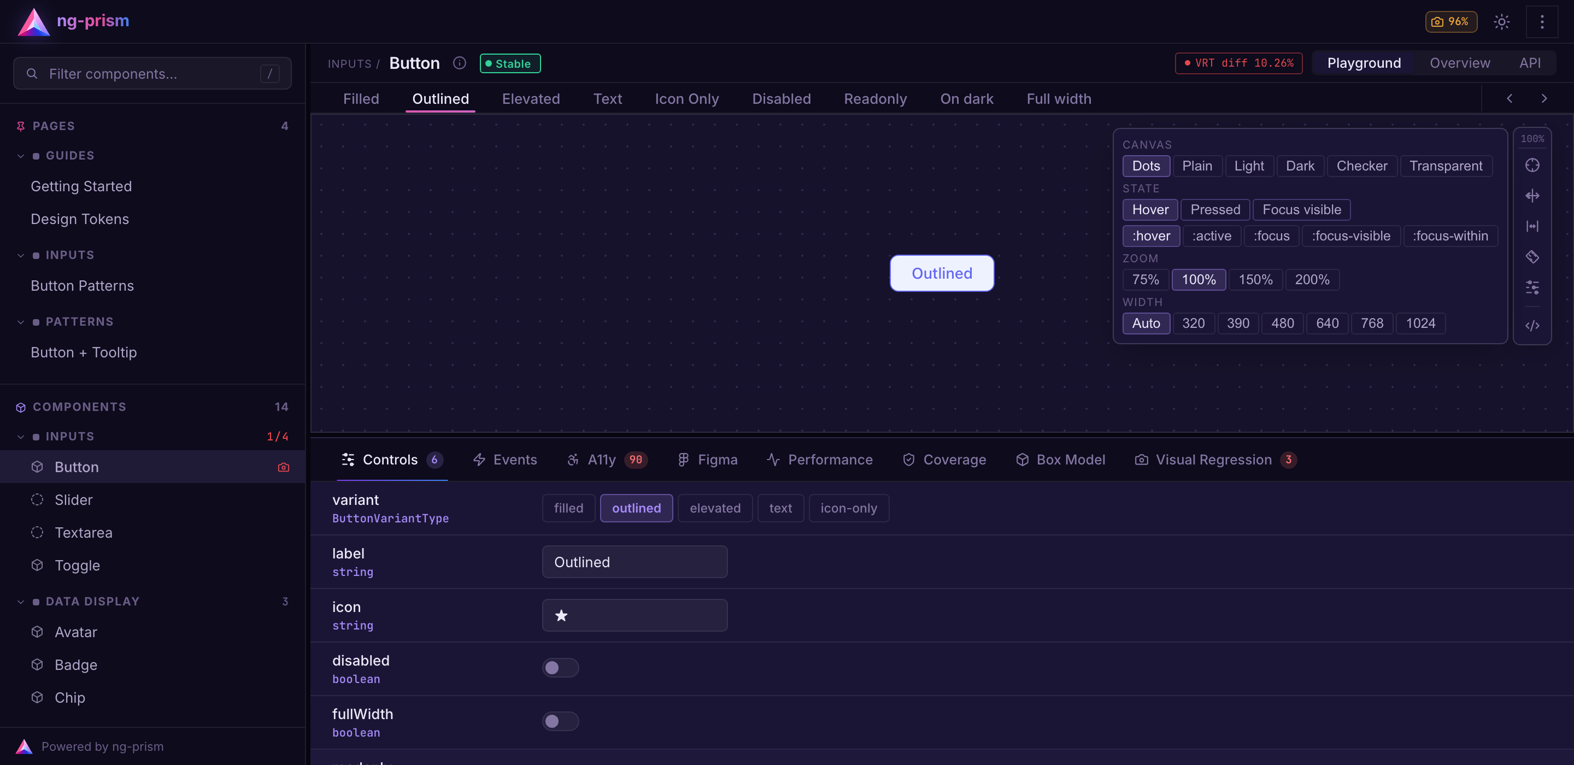Collapse the GUIDES section chevron
This screenshot has width=1574, height=765.
21,156
